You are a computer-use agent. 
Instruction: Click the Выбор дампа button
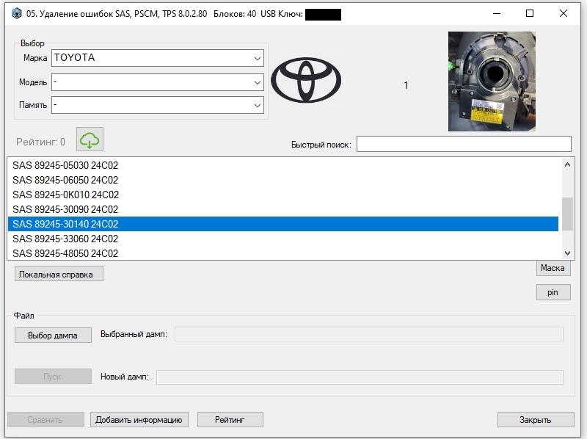(x=53, y=335)
